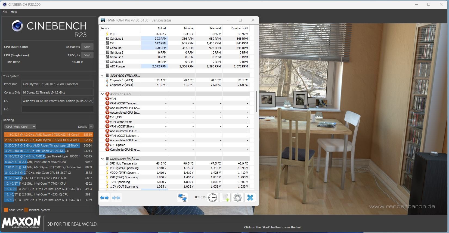Click the Your Score orange legend swatch

pos(6,210)
